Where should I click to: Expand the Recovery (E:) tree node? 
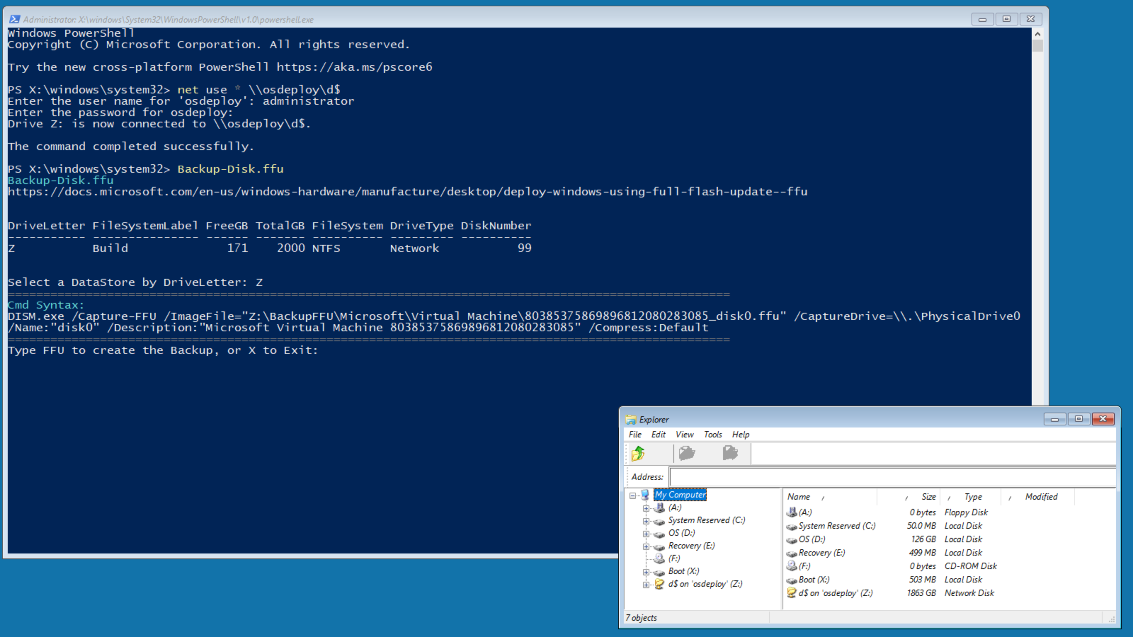[646, 546]
